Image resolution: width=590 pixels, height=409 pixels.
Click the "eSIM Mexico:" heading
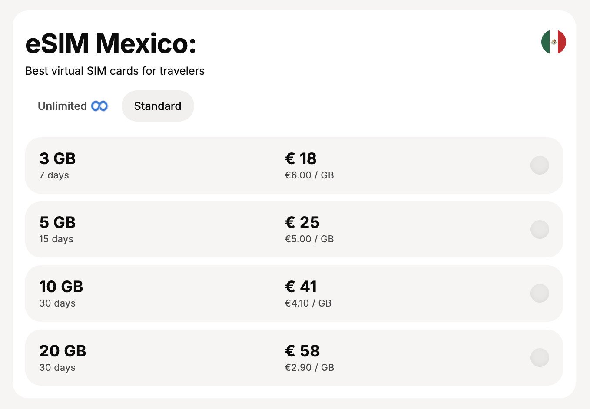coord(111,43)
